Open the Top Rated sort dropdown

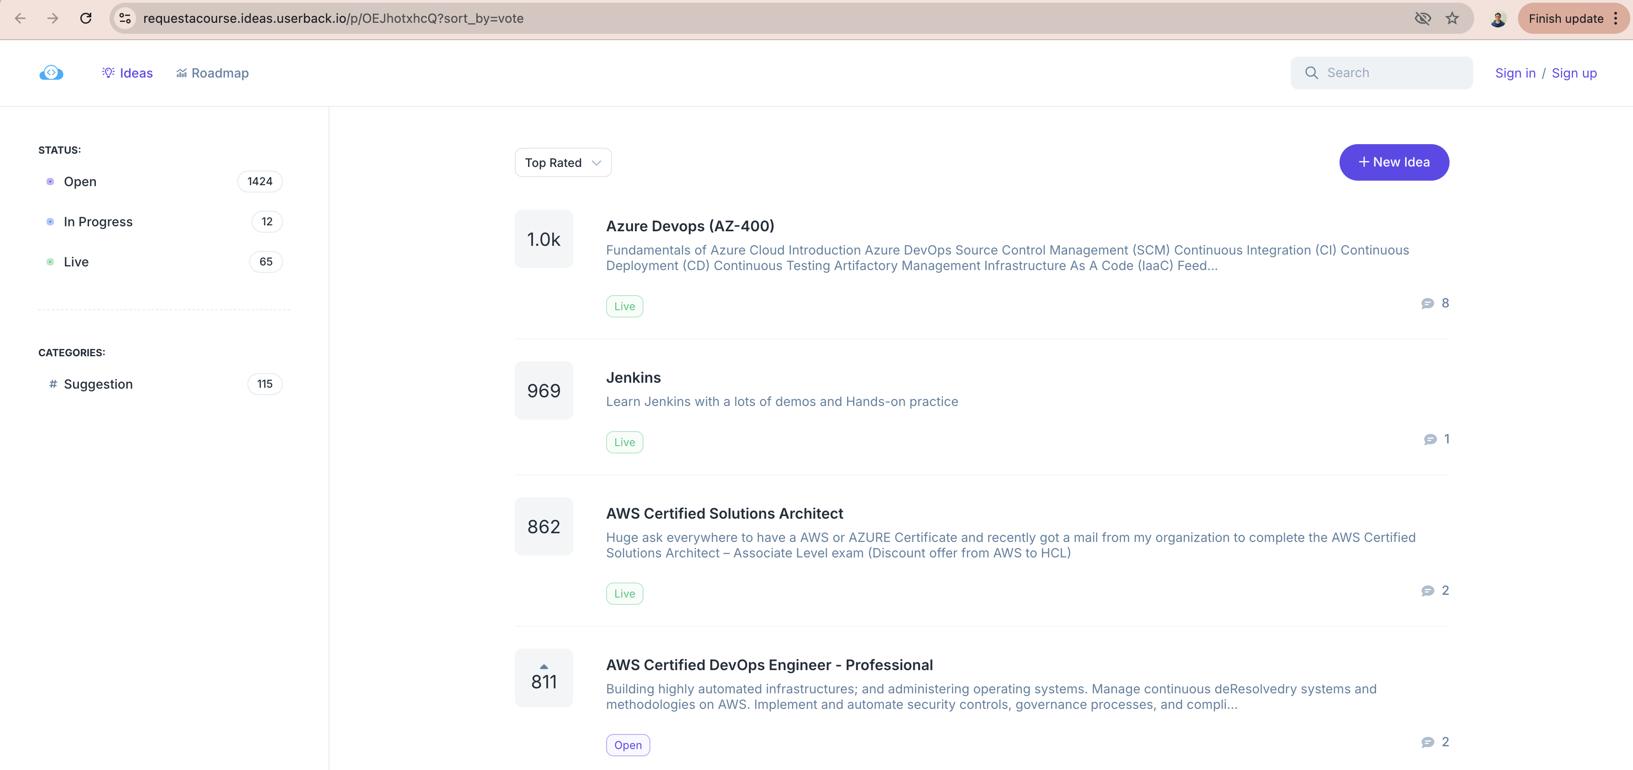(x=562, y=163)
